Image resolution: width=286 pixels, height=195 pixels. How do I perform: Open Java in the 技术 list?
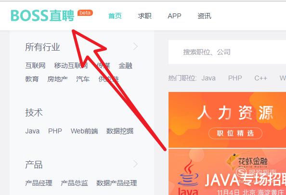32,131
